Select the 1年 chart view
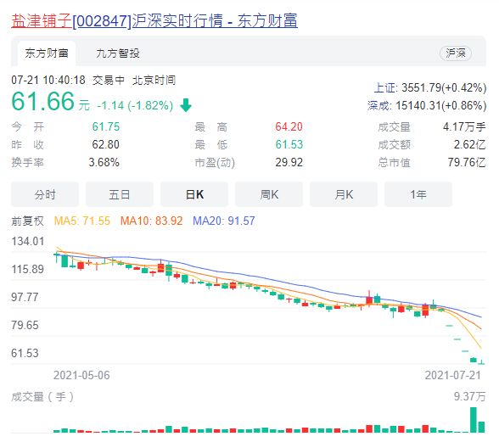Image resolution: width=499 pixels, height=442 pixels. click(x=418, y=194)
